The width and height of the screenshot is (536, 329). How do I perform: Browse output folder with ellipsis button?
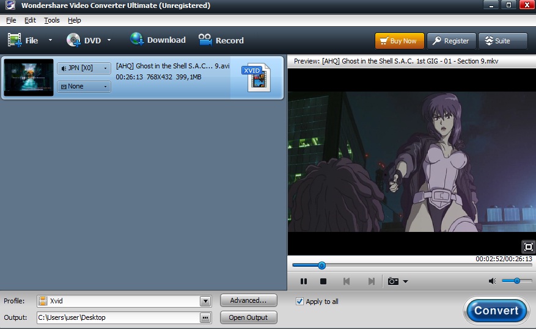pos(205,317)
